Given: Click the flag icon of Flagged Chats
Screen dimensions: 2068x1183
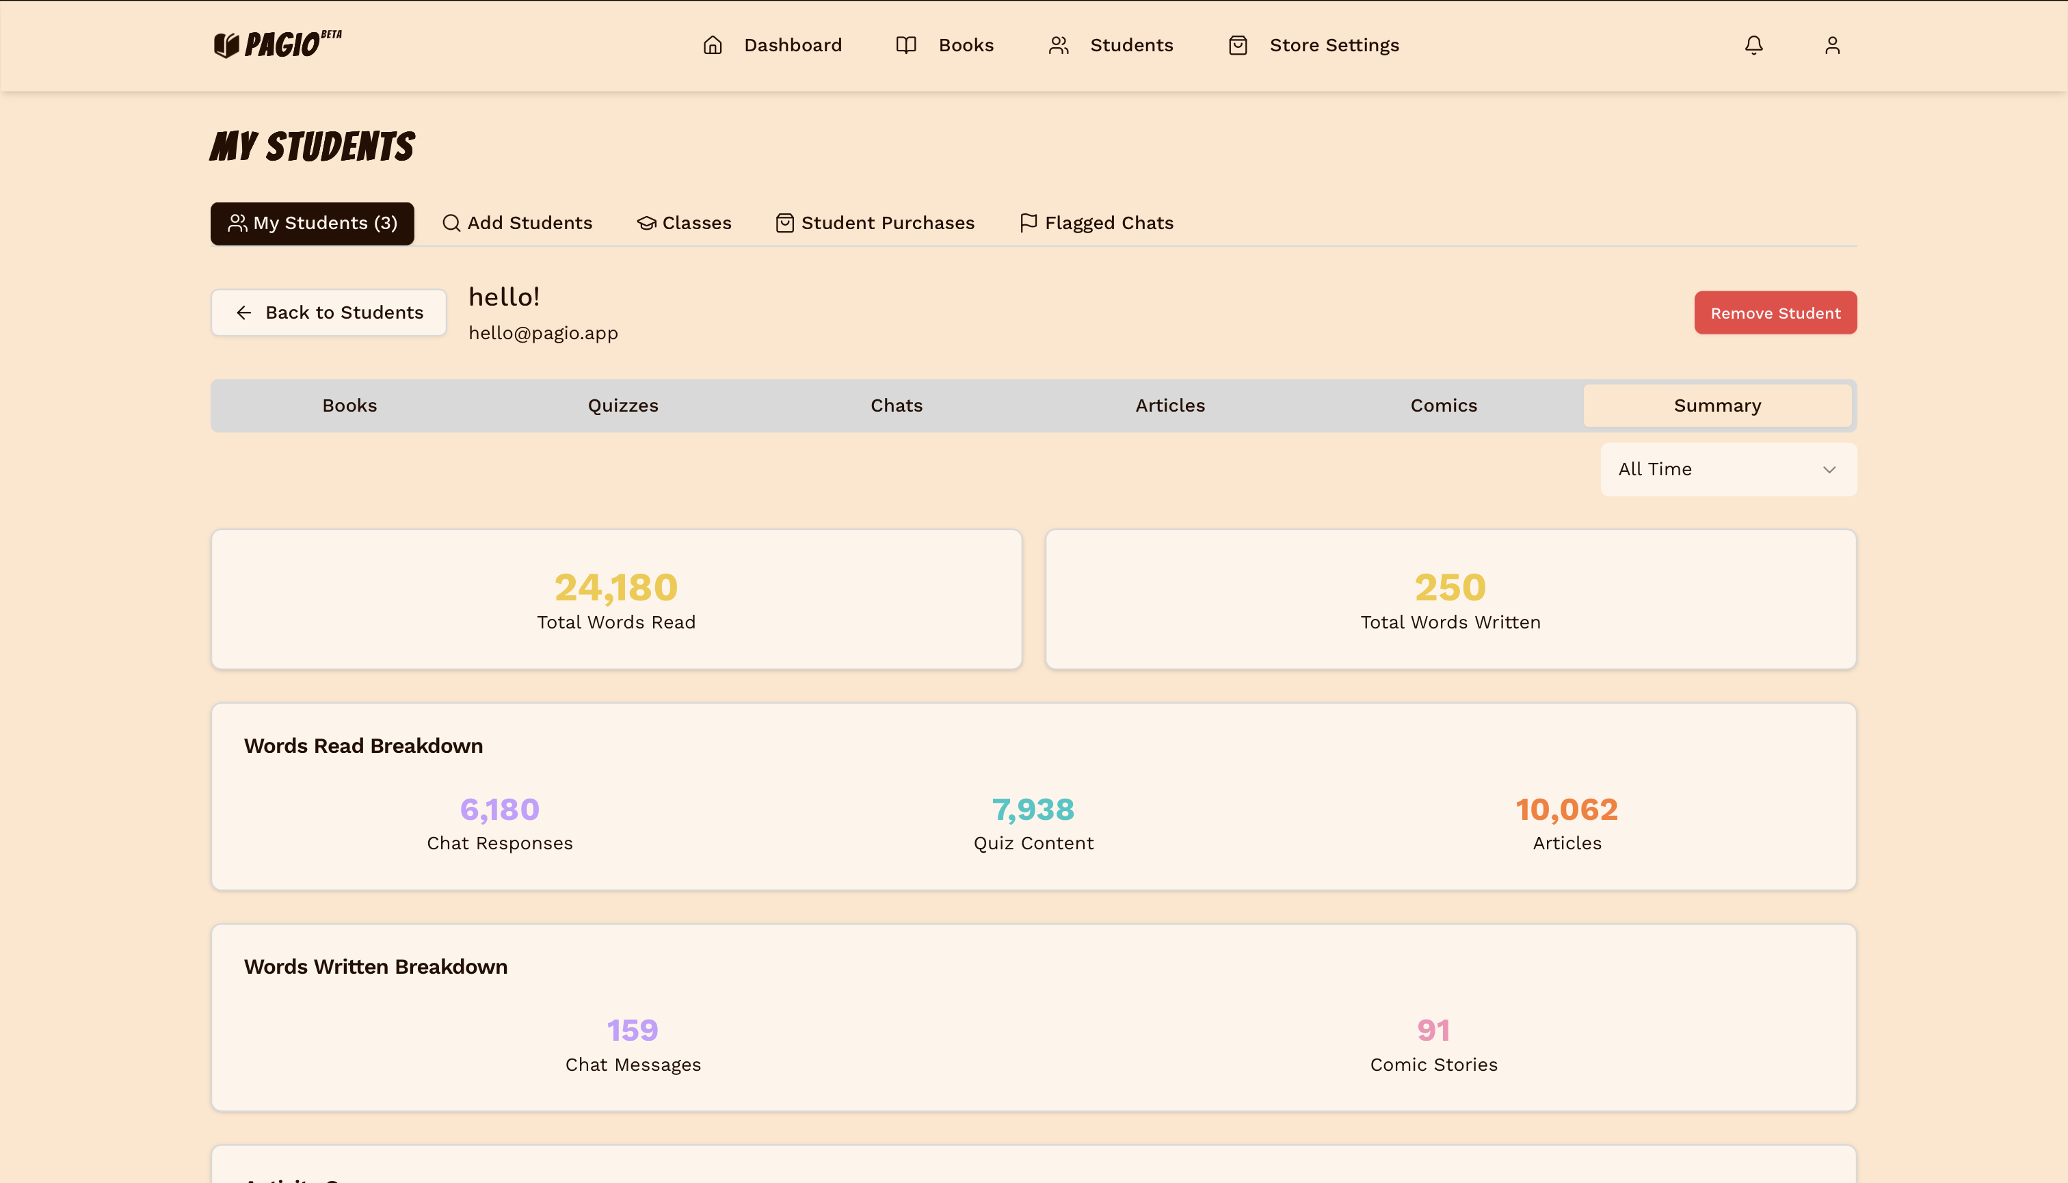Looking at the screenshot, I should (1028, 224).
